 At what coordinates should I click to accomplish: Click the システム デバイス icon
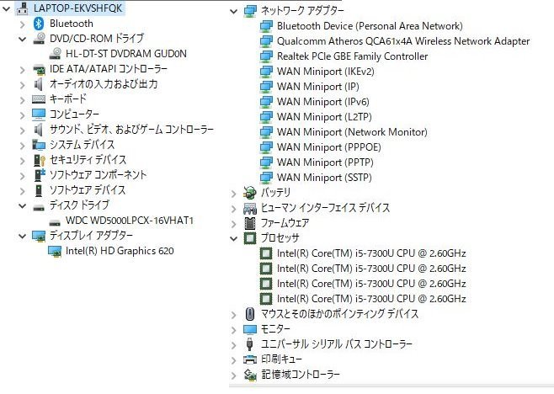point(39,145)
